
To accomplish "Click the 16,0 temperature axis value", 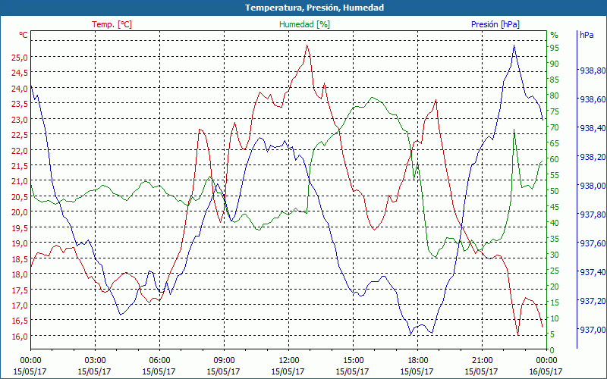I will click(x=19, y=336).
